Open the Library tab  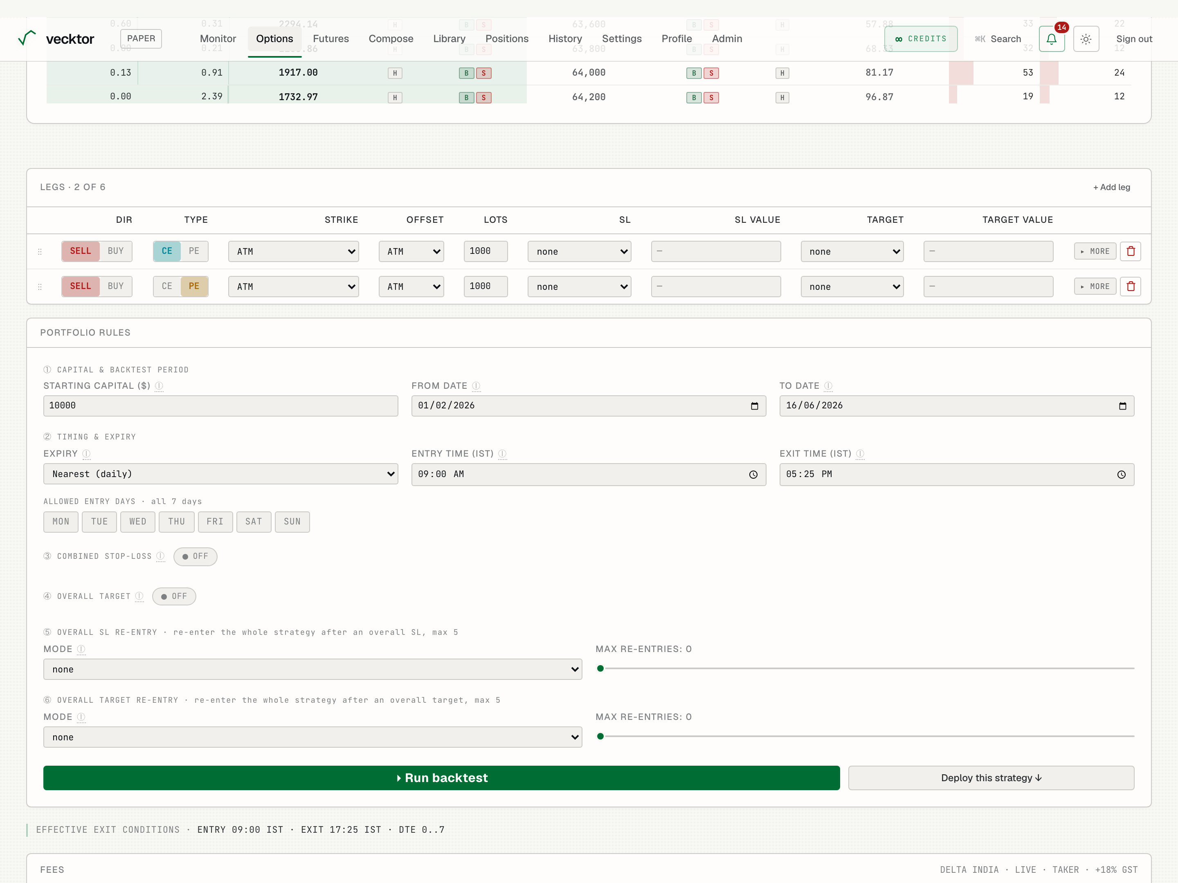click(449, 39)
